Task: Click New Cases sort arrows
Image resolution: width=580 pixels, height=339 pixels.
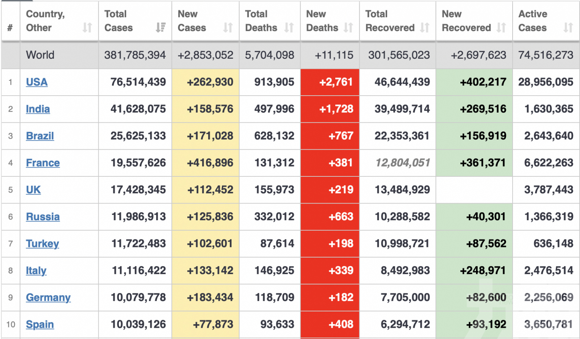Action: coord(228,28)
